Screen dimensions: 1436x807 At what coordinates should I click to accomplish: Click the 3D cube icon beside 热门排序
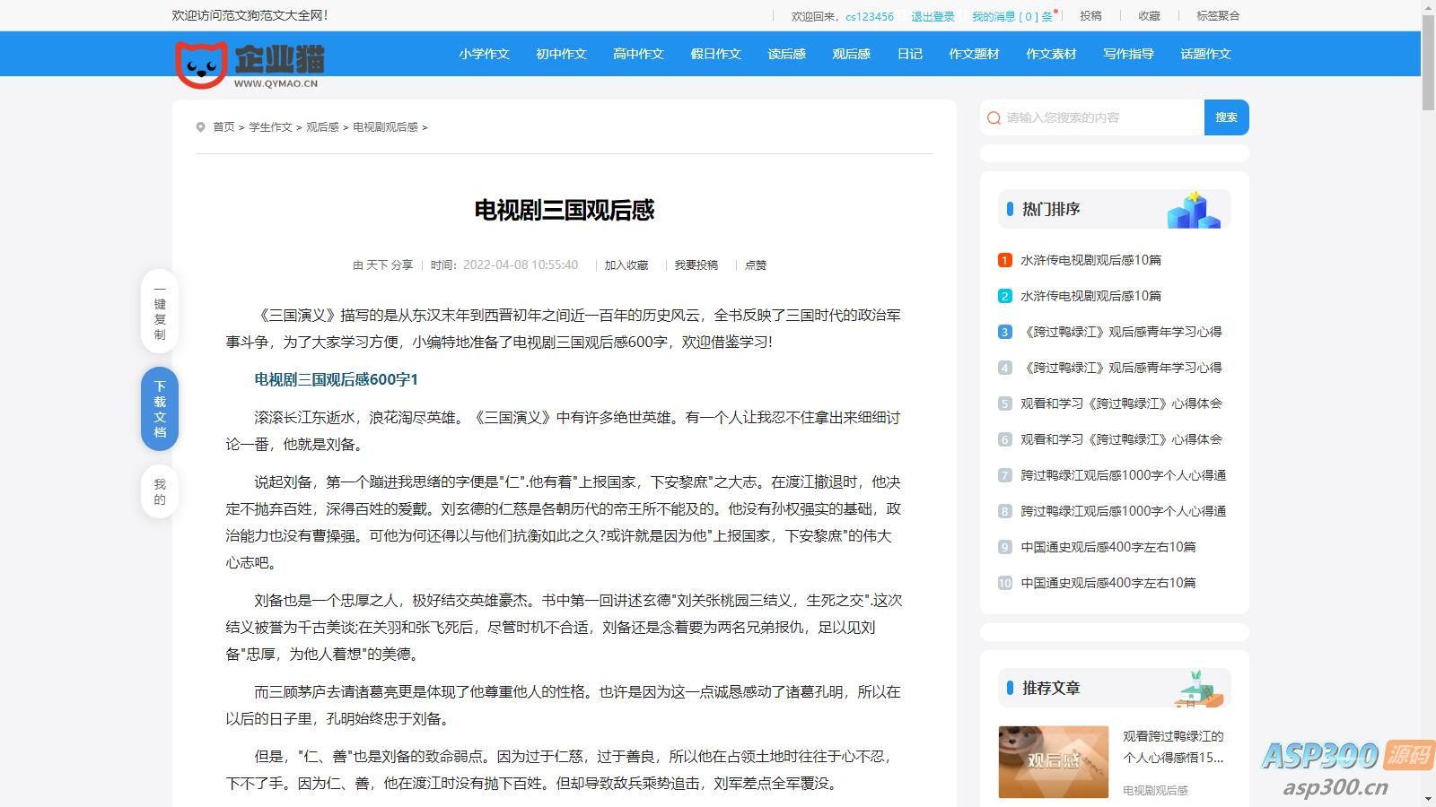coord(1194,209)
